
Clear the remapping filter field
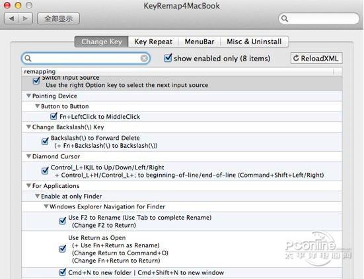point(144,59)
